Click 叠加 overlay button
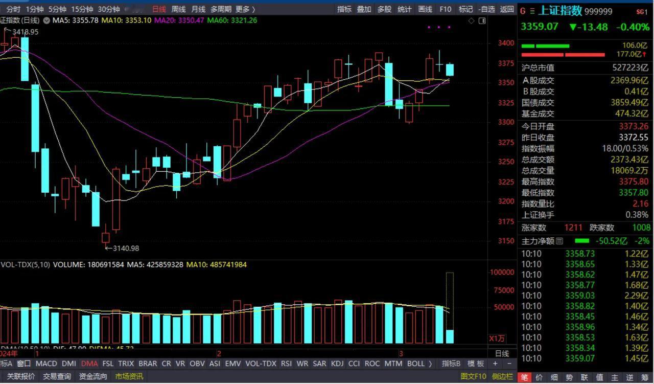 click(x=364, y=9)
